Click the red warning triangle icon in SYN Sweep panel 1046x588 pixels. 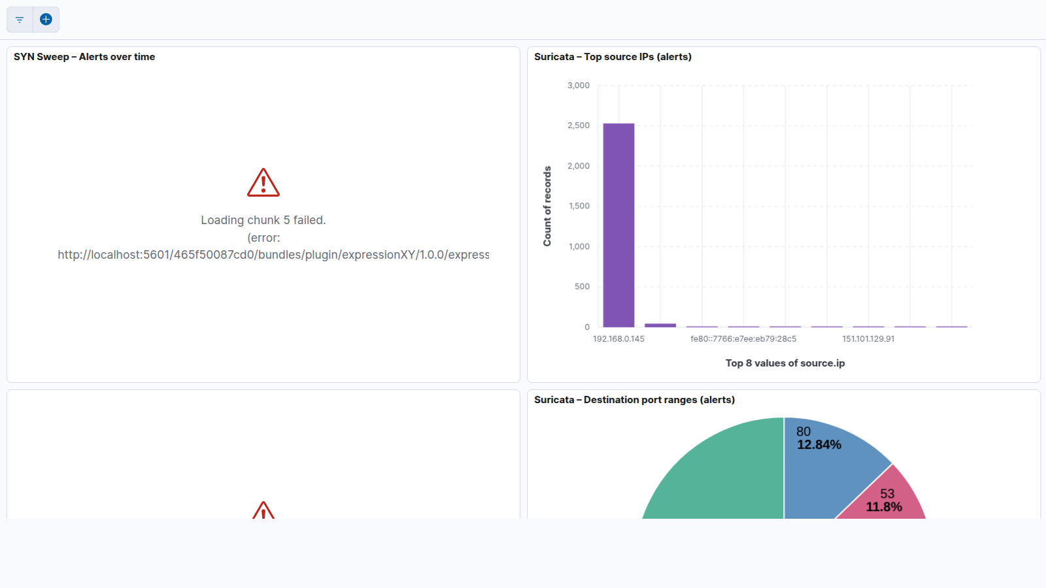(263, 182)
